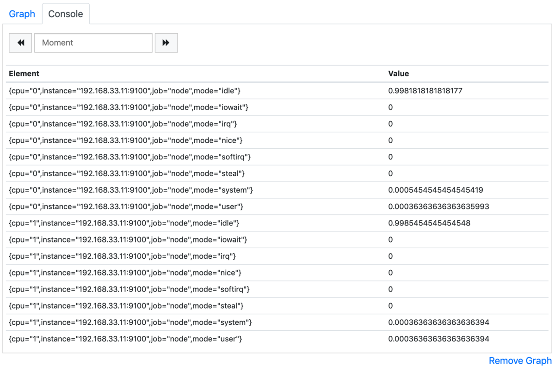The image size is (555, 371).
Task: Click the cpu="0" user mode value
Action: (x=438, y=207)
